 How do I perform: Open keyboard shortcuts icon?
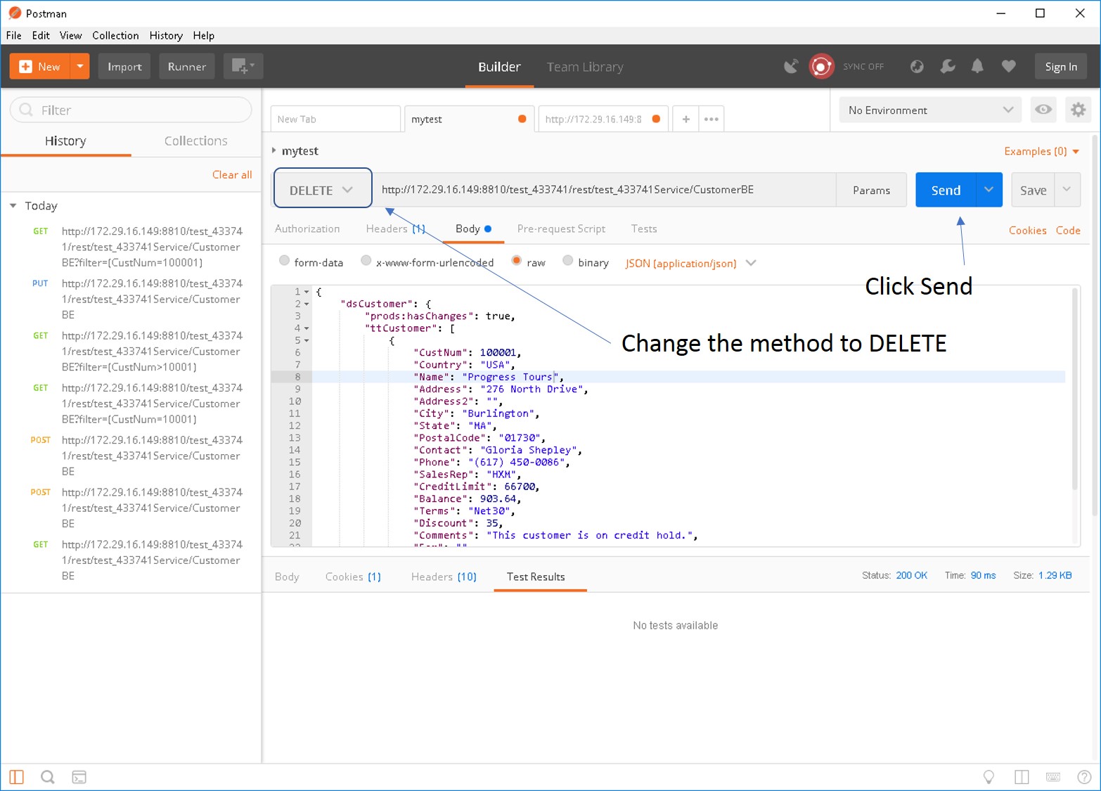coord(1053,777)
